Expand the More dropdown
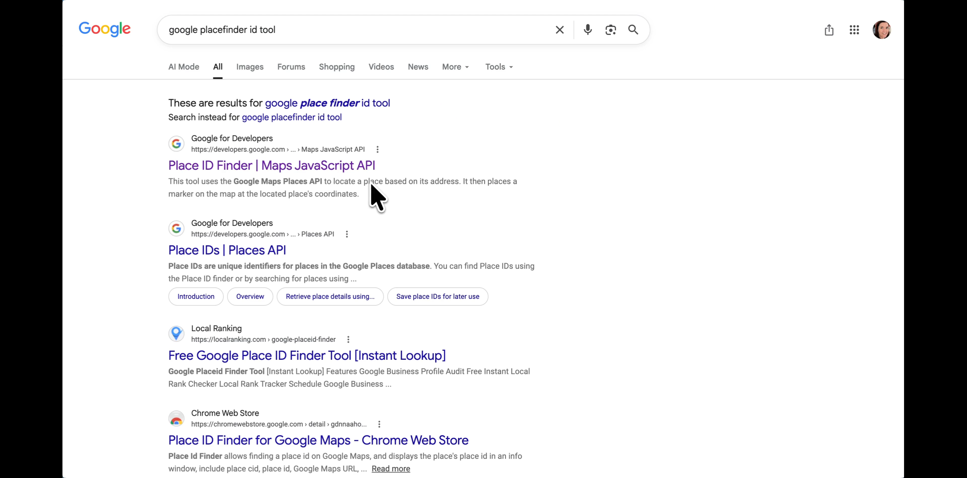The width and height of the screenshot is (967, 478). point(455,67)
